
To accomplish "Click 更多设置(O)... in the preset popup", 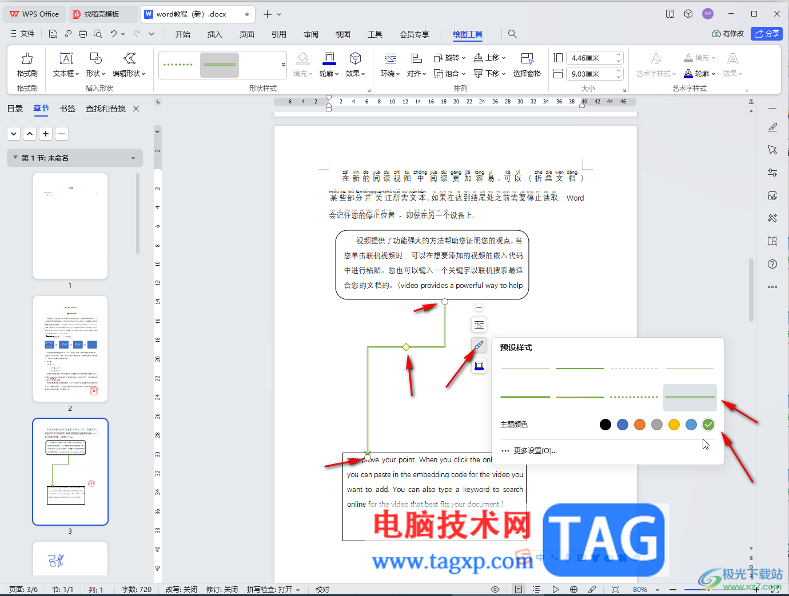I will pos(529,451).
